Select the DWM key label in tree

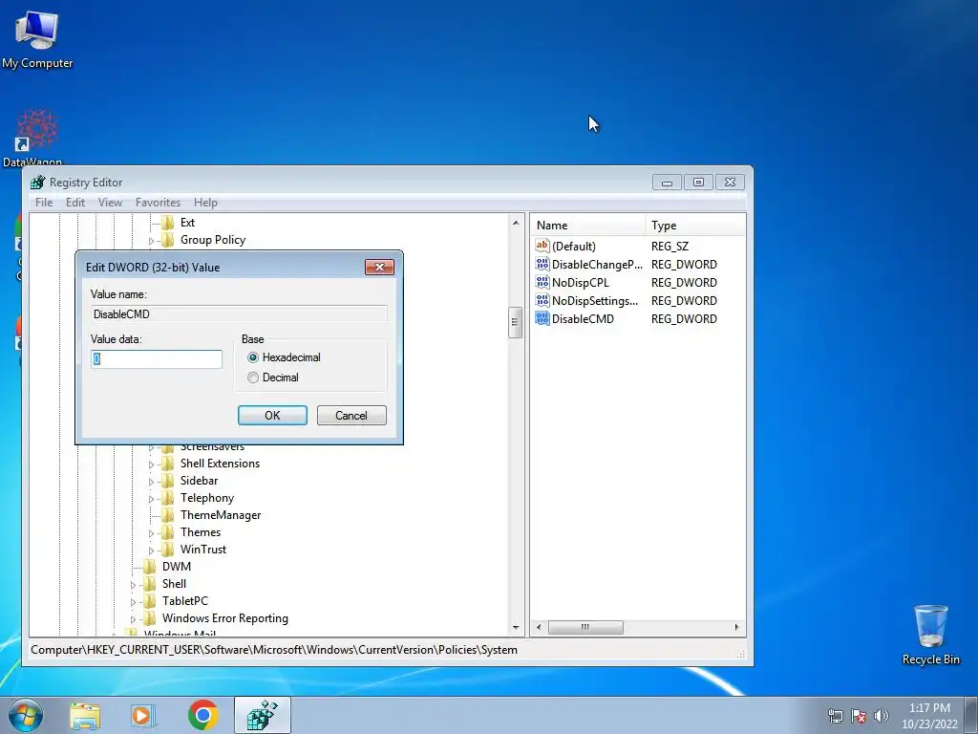click(177, 567)
